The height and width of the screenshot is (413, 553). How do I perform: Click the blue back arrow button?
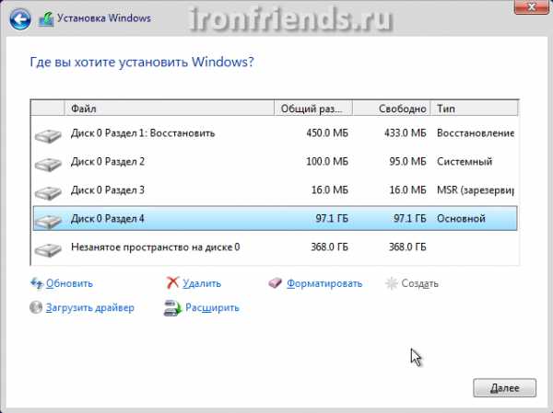20,19
